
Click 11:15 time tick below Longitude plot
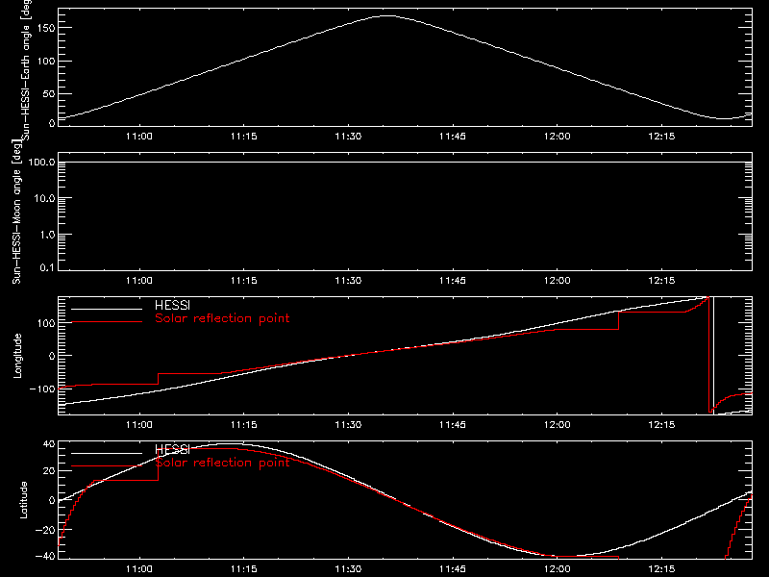pos(244,425)
